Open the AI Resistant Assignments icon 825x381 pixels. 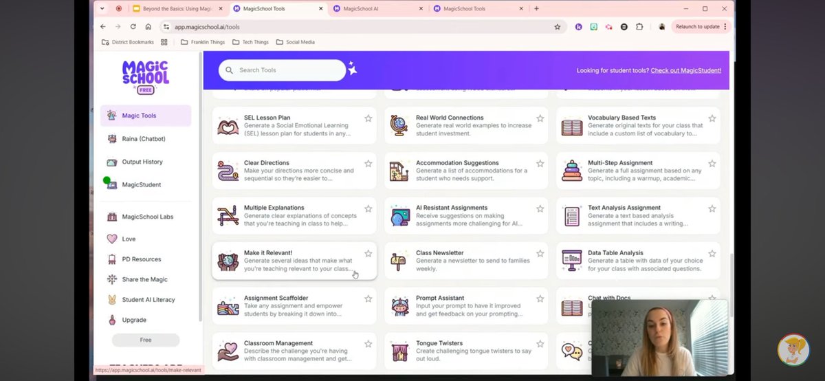[x=399, y=217]
